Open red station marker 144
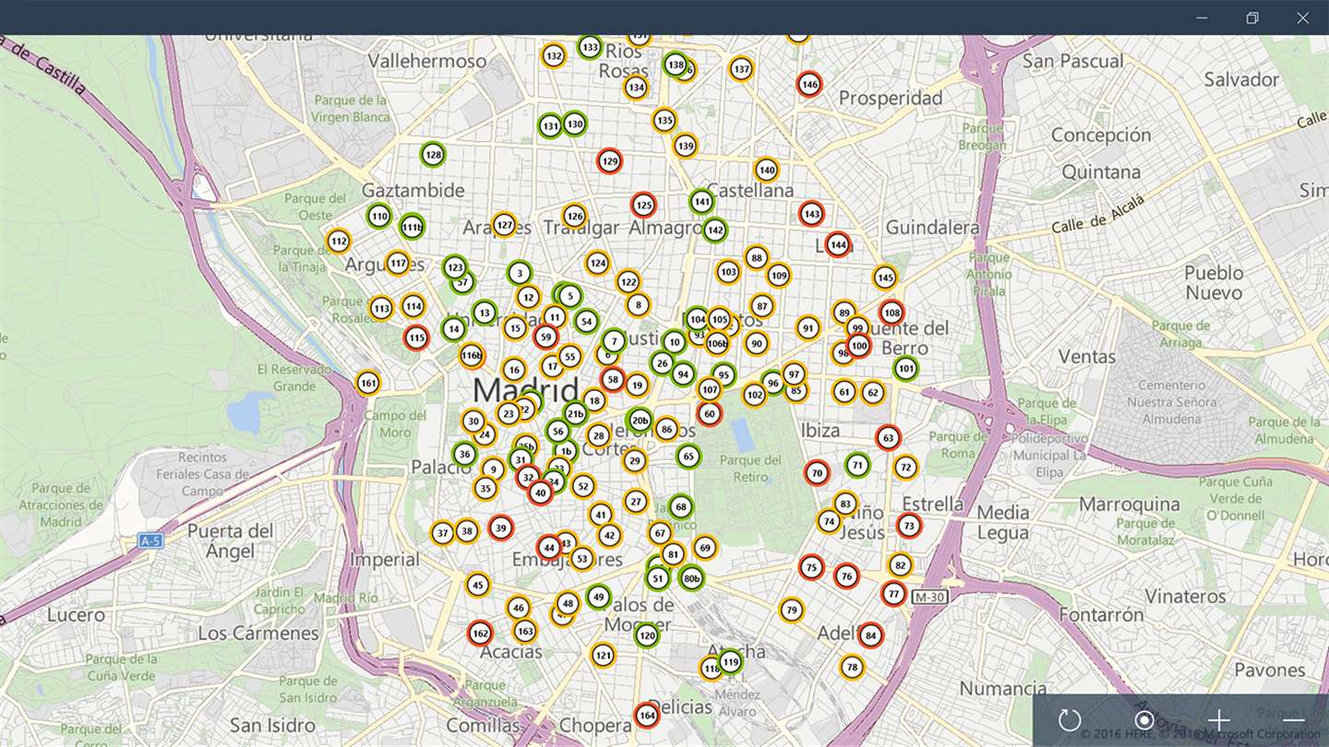This screenshot has height=747, width=1329. [x=837, y=244]
